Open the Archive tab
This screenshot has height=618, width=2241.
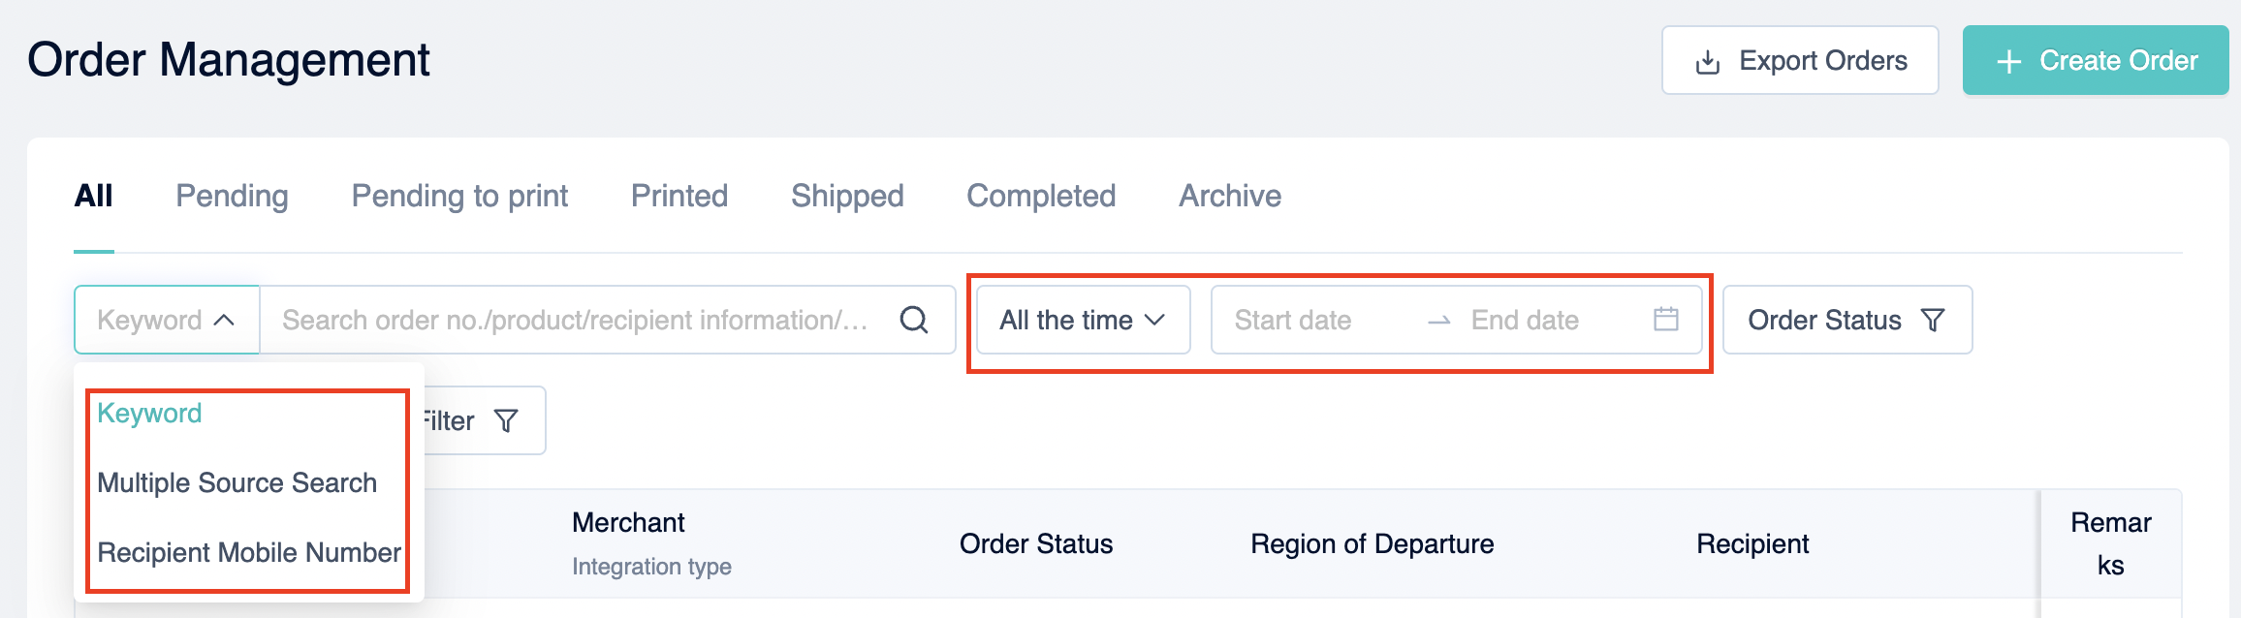click(1230, 196)
